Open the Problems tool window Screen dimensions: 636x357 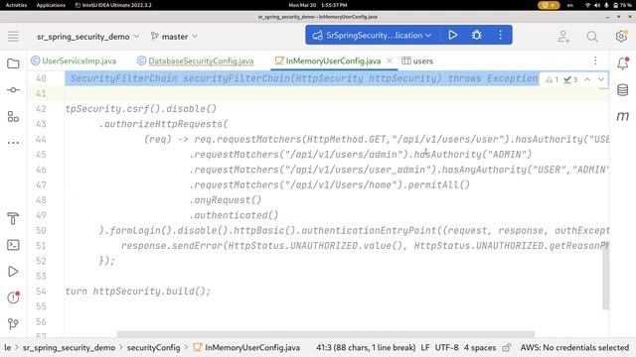coord(13,297)
